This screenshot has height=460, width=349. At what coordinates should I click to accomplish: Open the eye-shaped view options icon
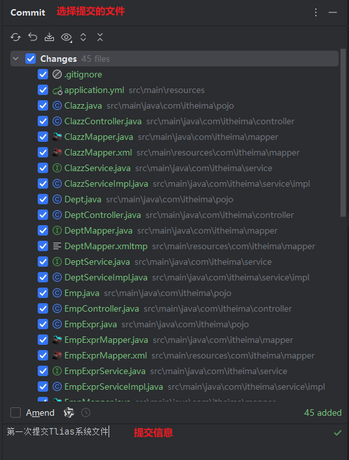(66, 37)
